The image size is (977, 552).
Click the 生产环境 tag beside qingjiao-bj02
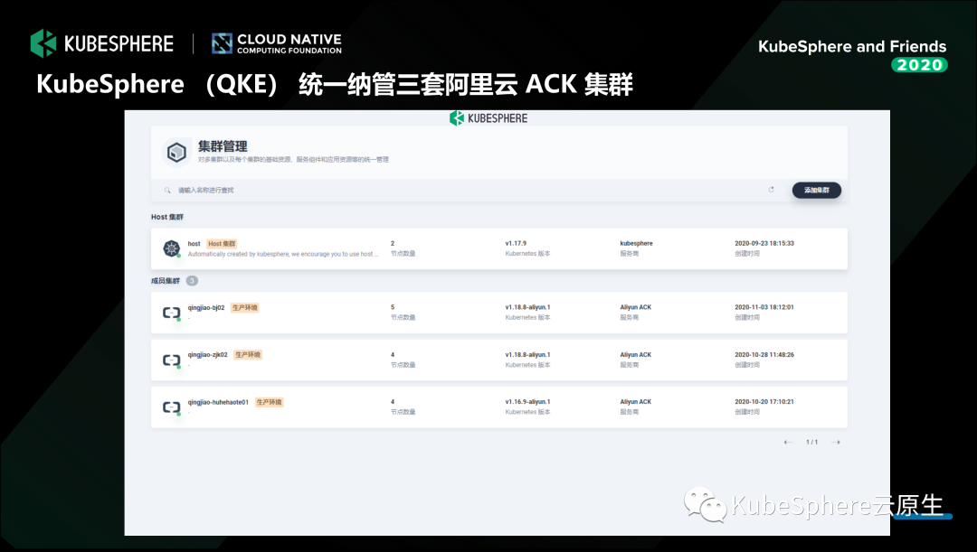(x=244, y=307)
